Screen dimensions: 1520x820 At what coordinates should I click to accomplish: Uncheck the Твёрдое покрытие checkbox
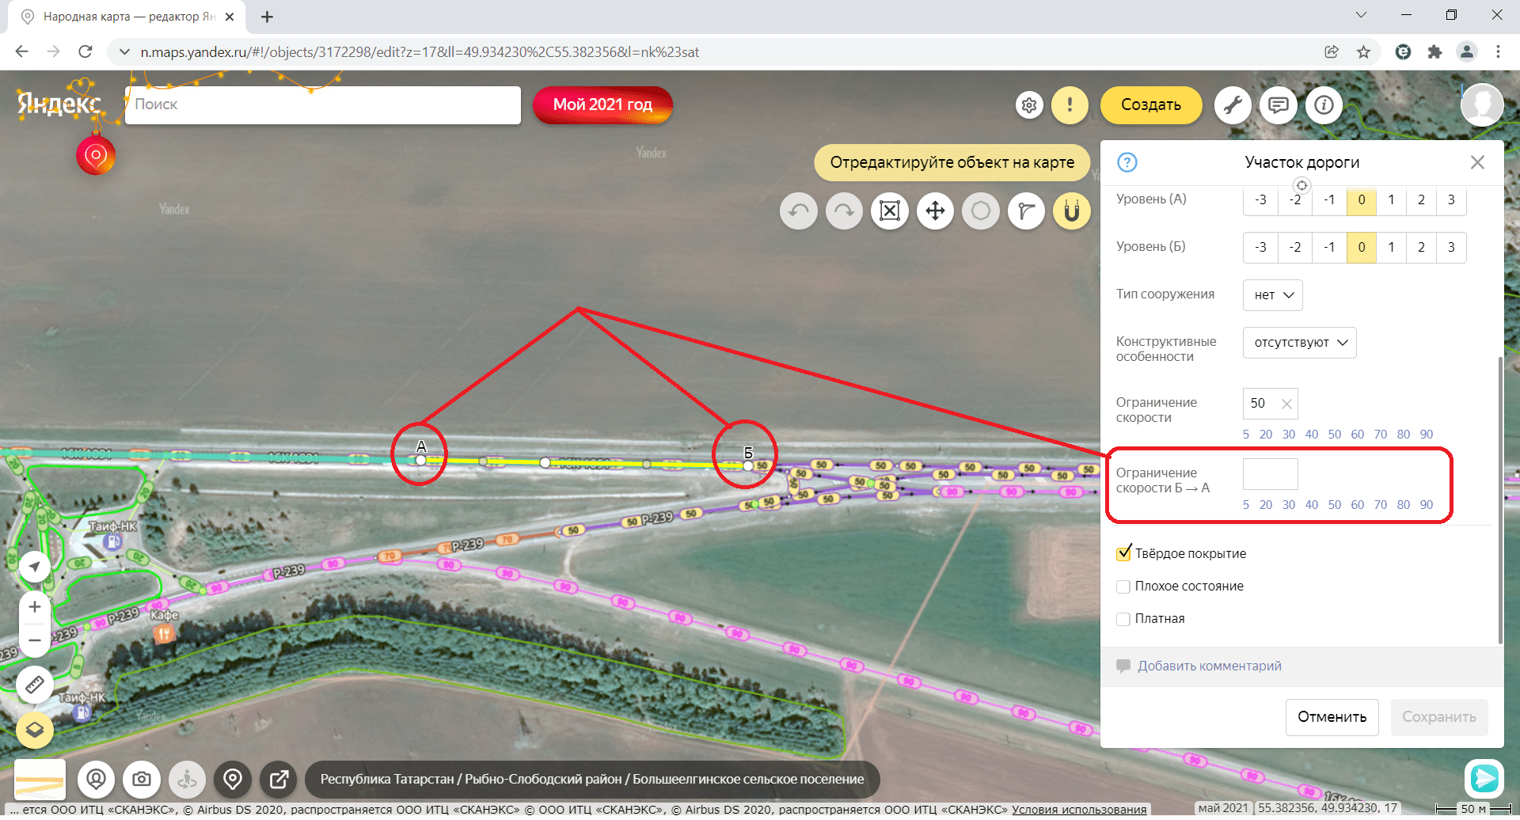coord(1123,554)
